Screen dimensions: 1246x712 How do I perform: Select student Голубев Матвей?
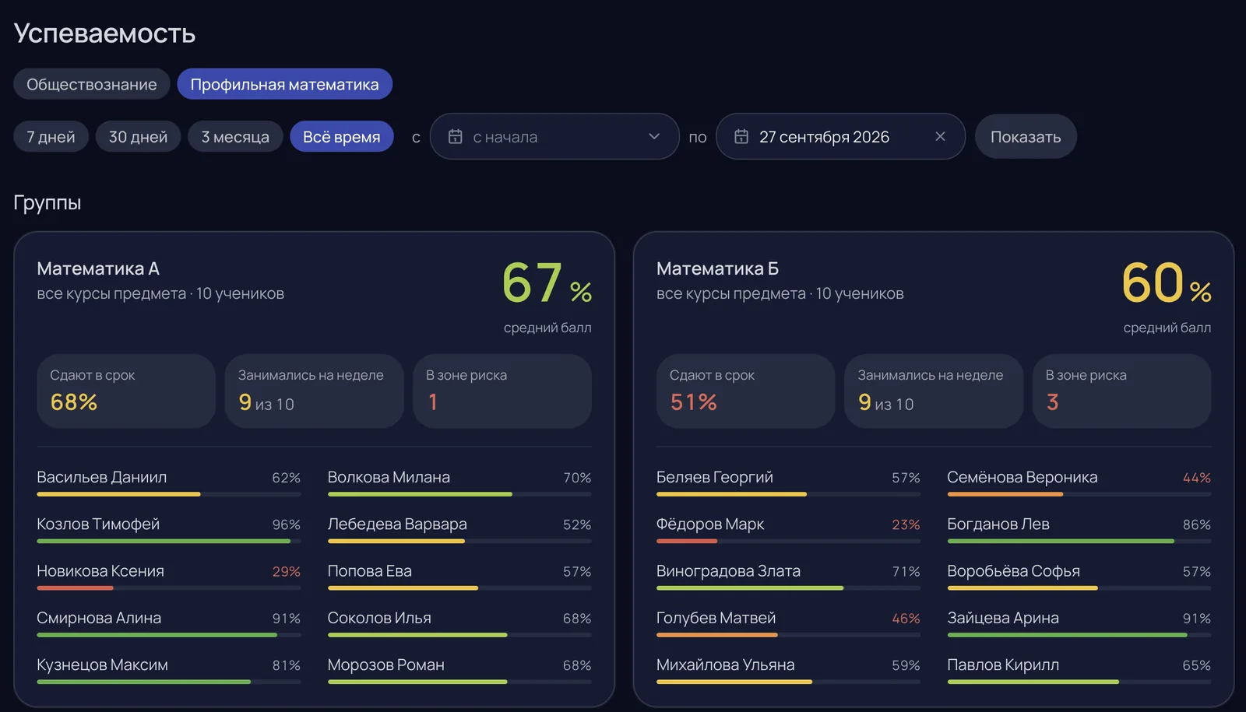(788, 623)
